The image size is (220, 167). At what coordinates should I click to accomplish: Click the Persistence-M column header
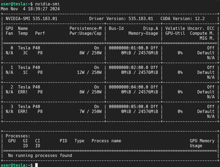pos(86,28)
